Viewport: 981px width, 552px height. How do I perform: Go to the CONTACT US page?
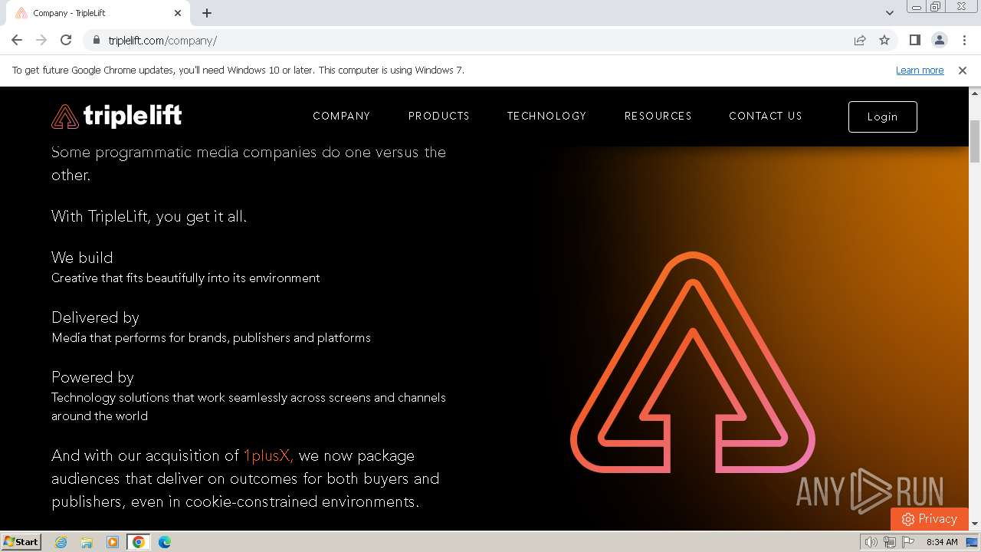(766, 117)
